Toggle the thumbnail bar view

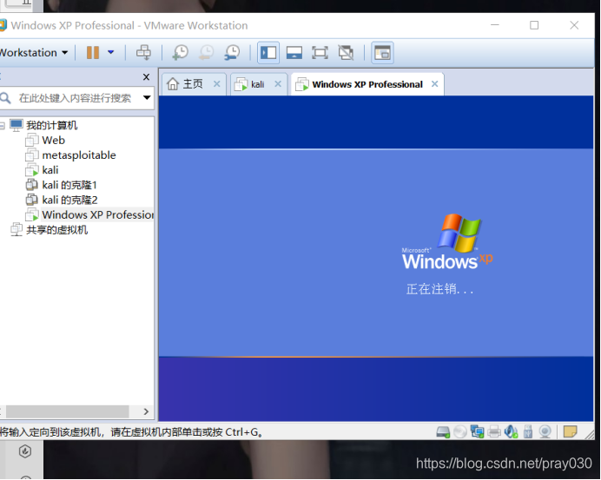[294, 52]
